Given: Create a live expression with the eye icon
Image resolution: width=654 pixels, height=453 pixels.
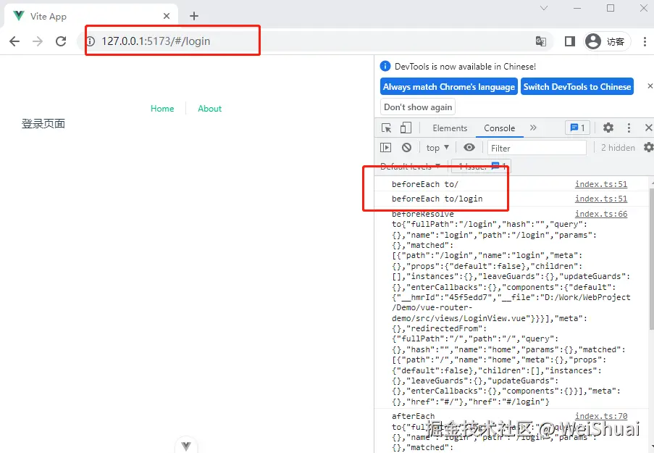Looking at the screenshot, I should [x=469, y=147].
